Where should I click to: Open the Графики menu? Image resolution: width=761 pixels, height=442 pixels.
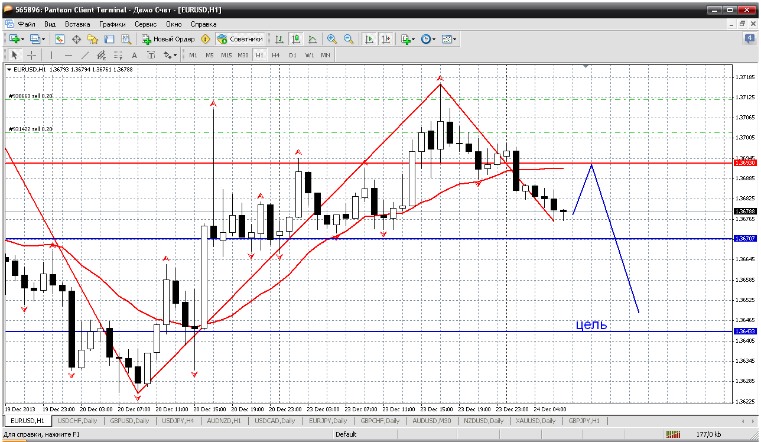112,24
